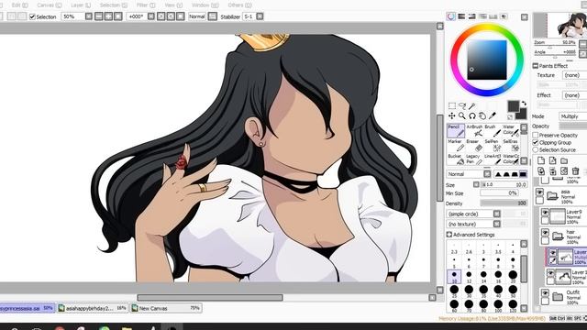Image resolution: width=587 pixels, height=330 pixels.
Task: Activate the zoom magnifier tool
Action: pos(462,116)
